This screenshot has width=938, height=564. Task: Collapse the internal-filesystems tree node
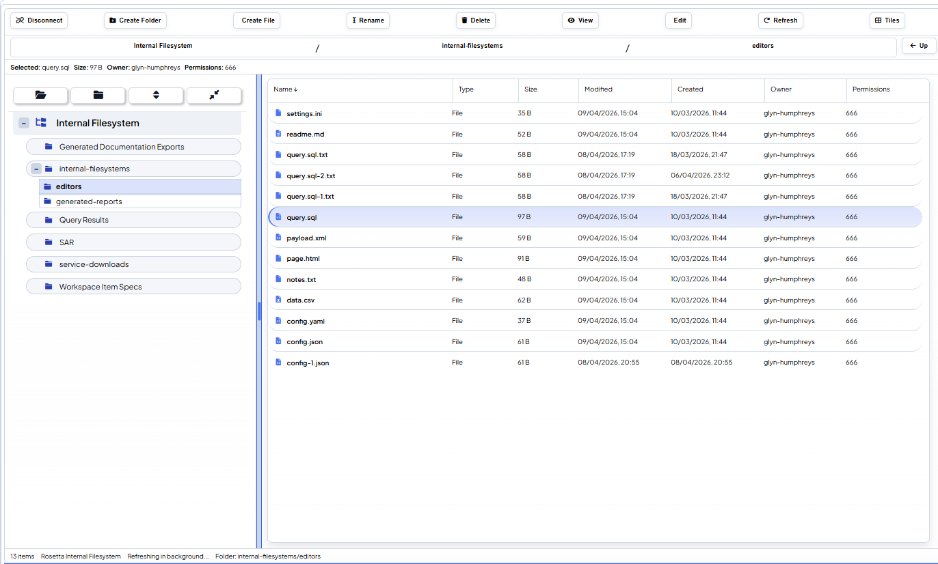pyautogui.click(x=36, y=169)
